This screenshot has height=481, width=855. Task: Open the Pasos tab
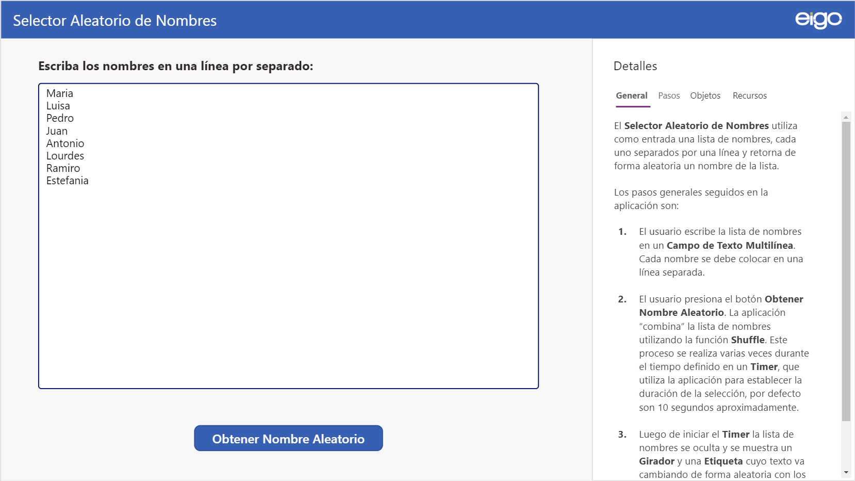click(669, 95)
